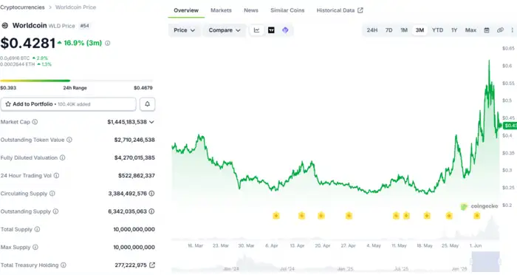Click the #54 rank badge
The height and width of the screenshot is (275, 517).
pos(85,26)
